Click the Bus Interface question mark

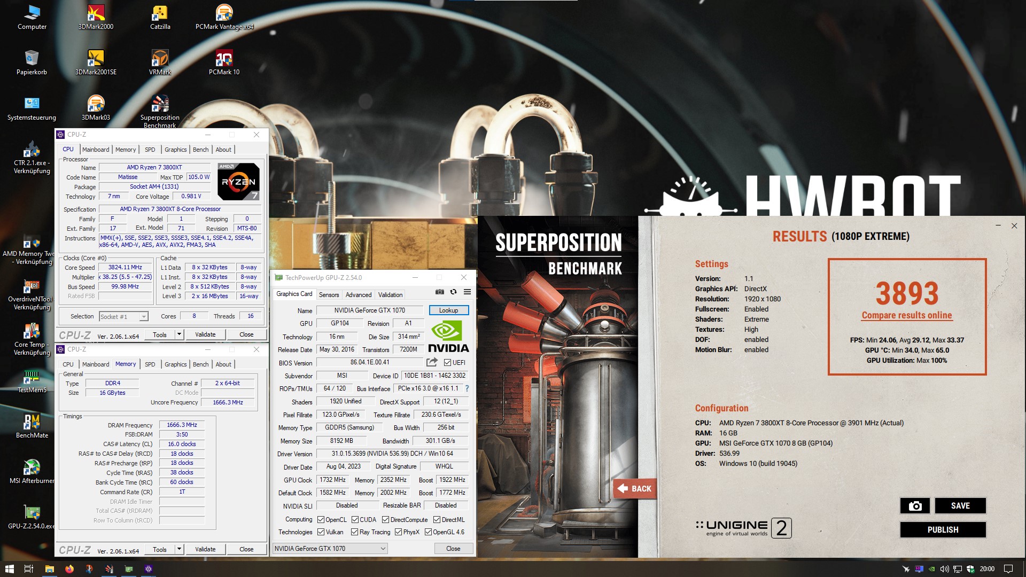point(467,388)
